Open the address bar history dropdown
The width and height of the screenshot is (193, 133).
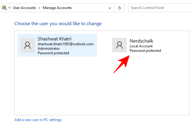click(110, 8)
